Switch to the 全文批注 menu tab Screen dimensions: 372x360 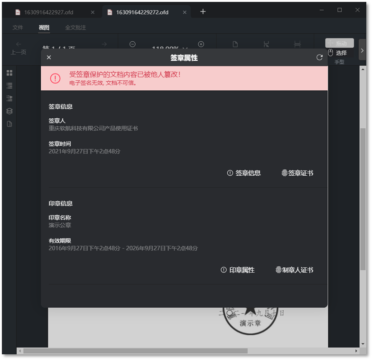coord(75,28)
